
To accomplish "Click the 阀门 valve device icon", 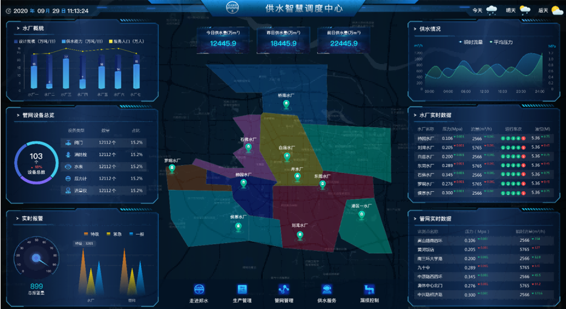I will [x=68, y=143].
